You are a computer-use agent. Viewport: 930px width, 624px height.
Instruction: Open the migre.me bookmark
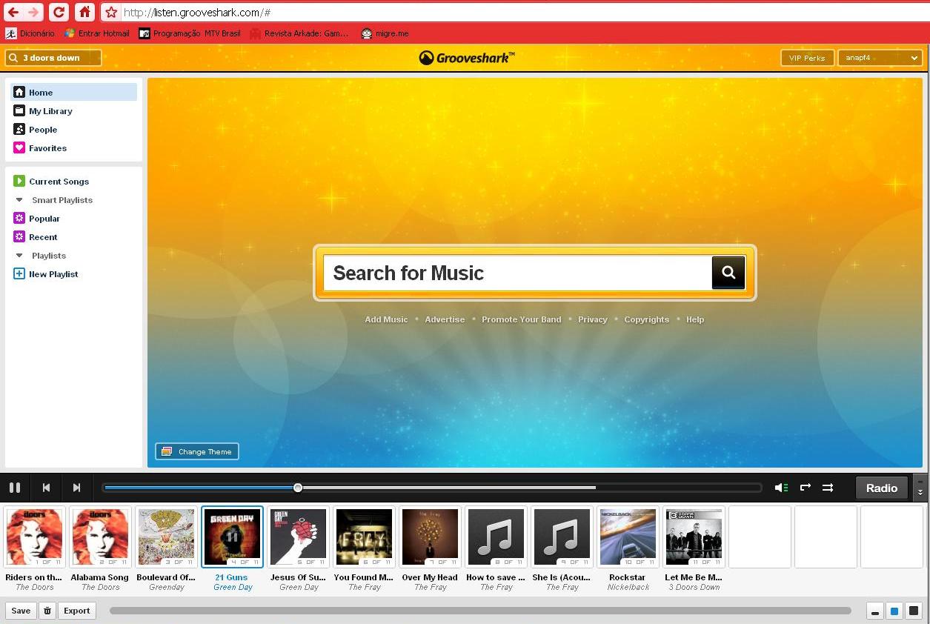point(385,33)
